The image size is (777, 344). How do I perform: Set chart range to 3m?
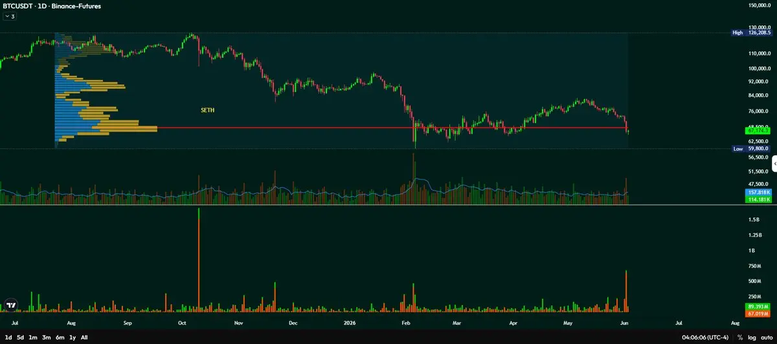(x=47, y=338)
